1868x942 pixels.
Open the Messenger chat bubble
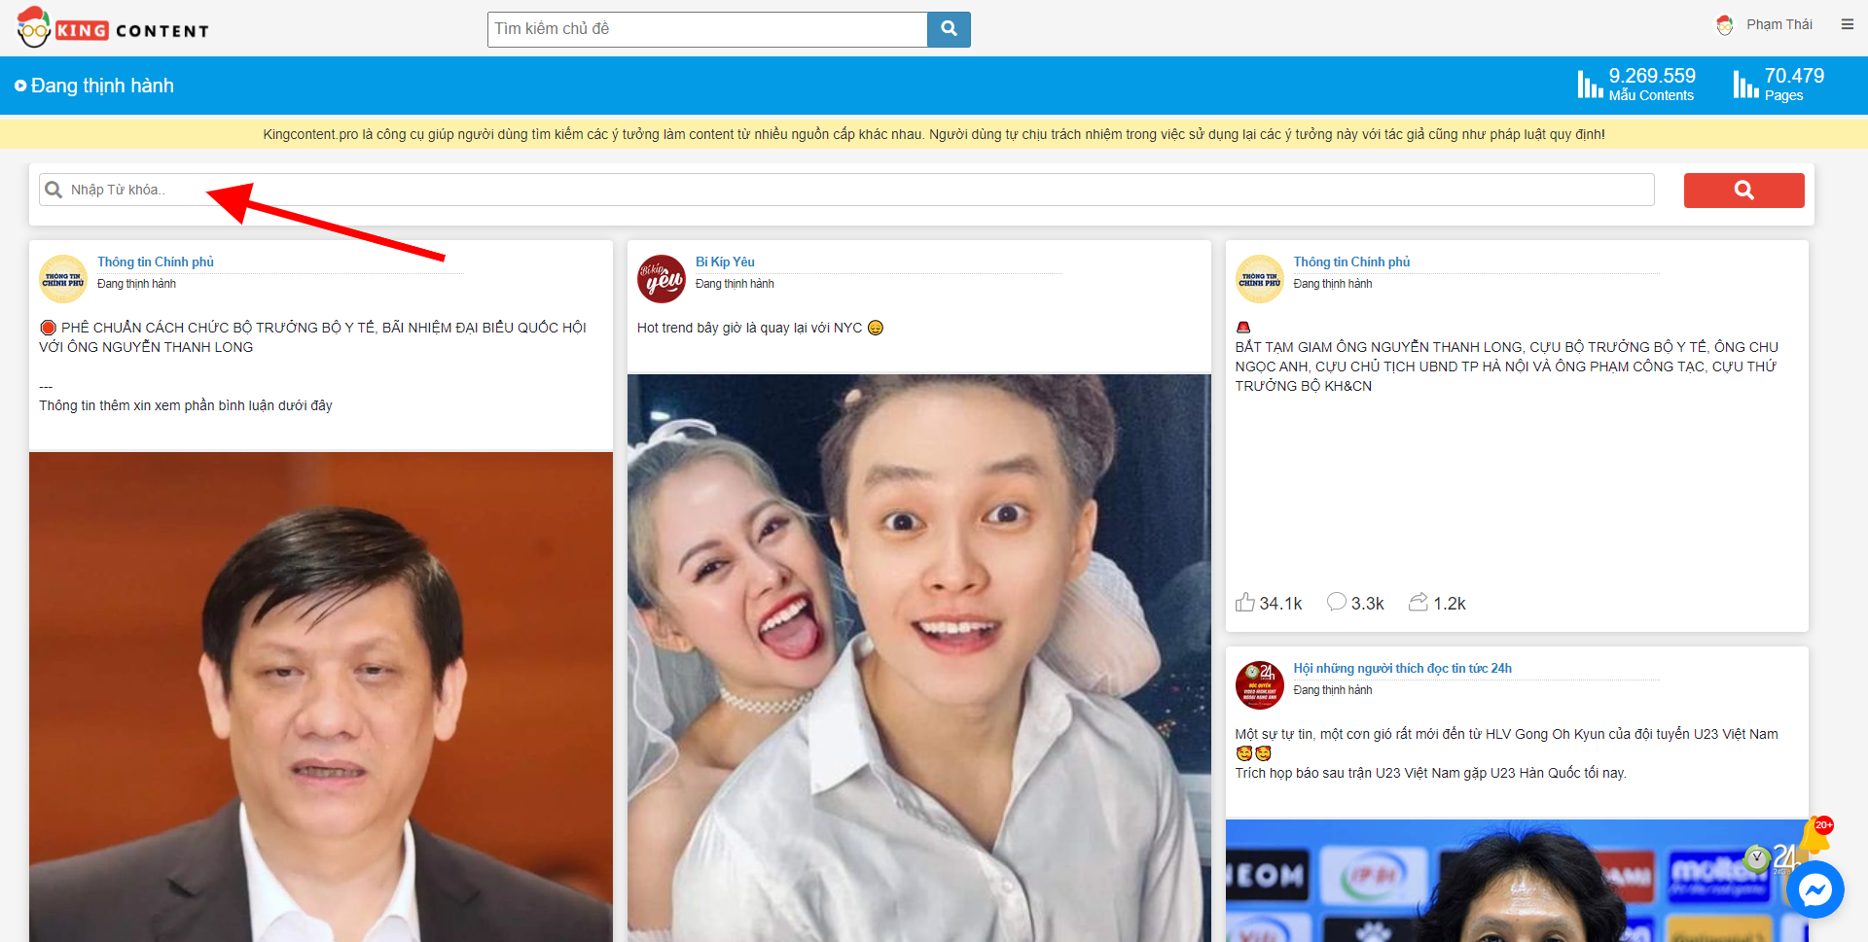[1815, 890]
